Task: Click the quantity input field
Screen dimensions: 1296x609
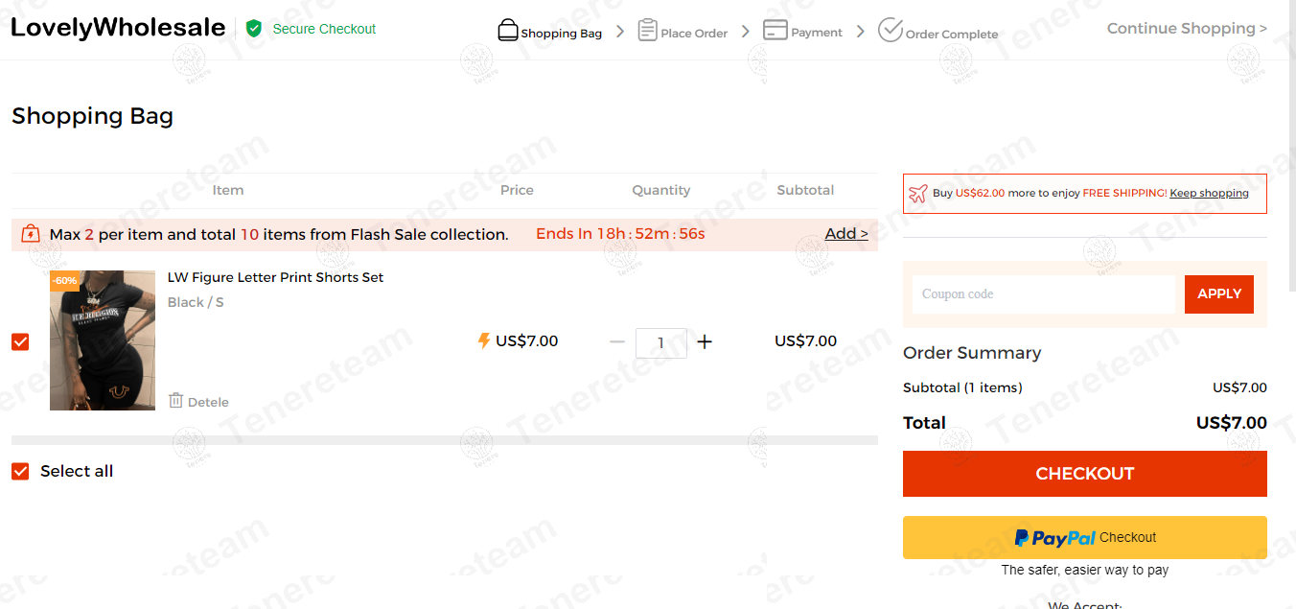Action: [661, 342]
